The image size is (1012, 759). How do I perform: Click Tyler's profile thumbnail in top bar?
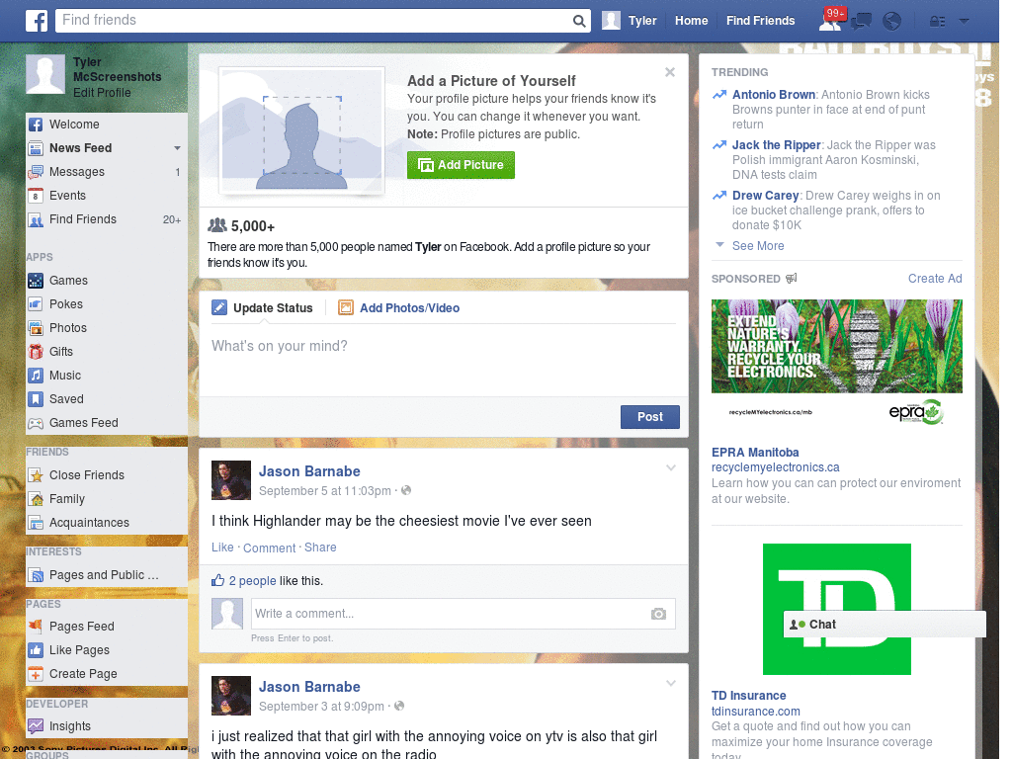coord(611,21)
